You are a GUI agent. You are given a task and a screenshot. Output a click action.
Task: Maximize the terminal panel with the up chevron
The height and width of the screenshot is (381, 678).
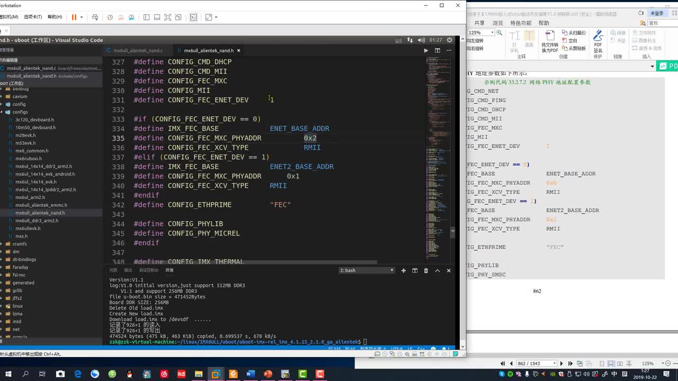(438, 270)
